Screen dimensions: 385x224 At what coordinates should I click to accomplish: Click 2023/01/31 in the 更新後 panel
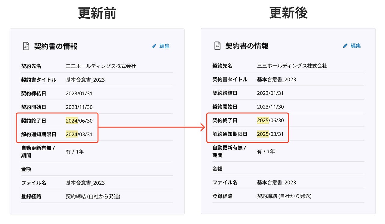tap(270, 93)
